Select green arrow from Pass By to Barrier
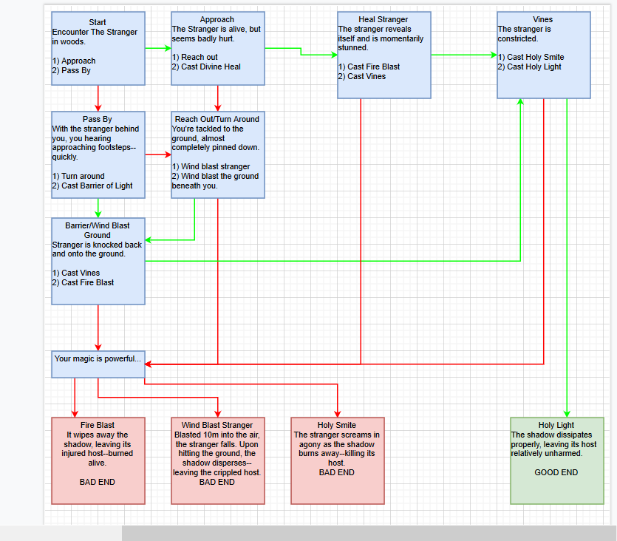The height and width of the screenshot is (541, 617). click(x=98, y=208)
